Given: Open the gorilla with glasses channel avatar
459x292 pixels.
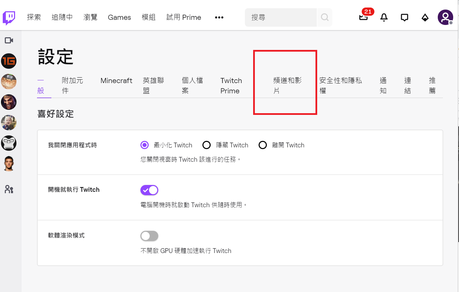Looking at the screenshot, I should coord(9,143).
